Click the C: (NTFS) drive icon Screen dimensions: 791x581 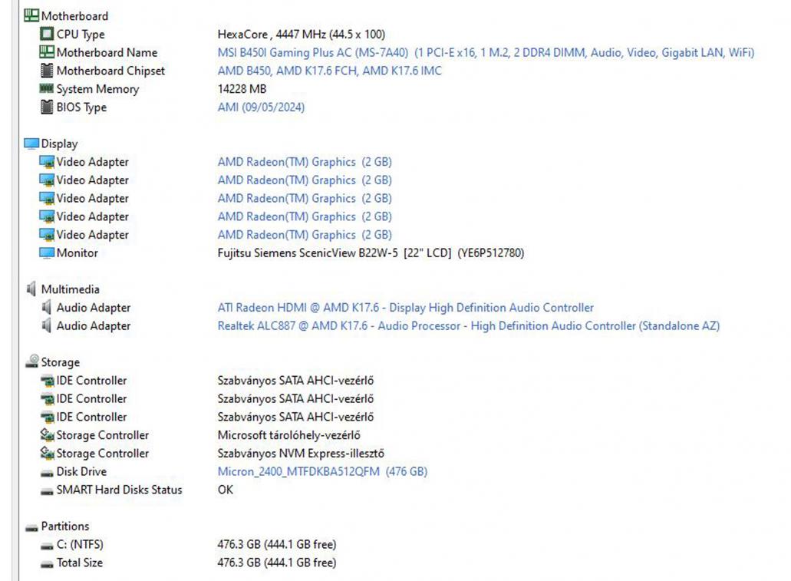(x=47, y=545)
